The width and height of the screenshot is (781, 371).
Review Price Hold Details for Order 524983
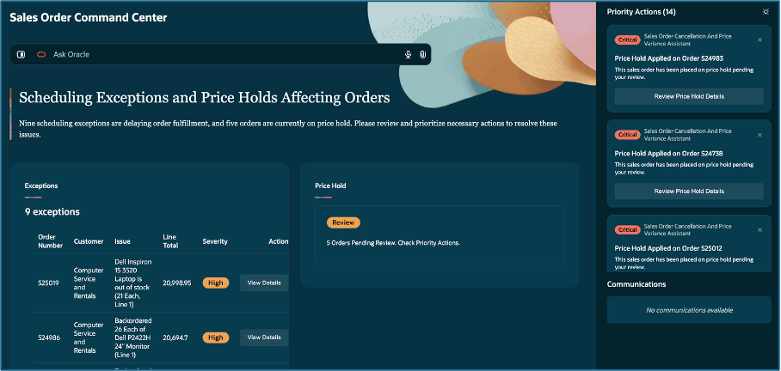tap(689, 96)
